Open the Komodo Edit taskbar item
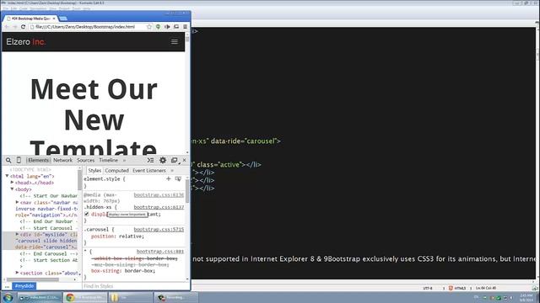Image resolution: width=540 pixels, height=303 pixels. tap(40, 297)
